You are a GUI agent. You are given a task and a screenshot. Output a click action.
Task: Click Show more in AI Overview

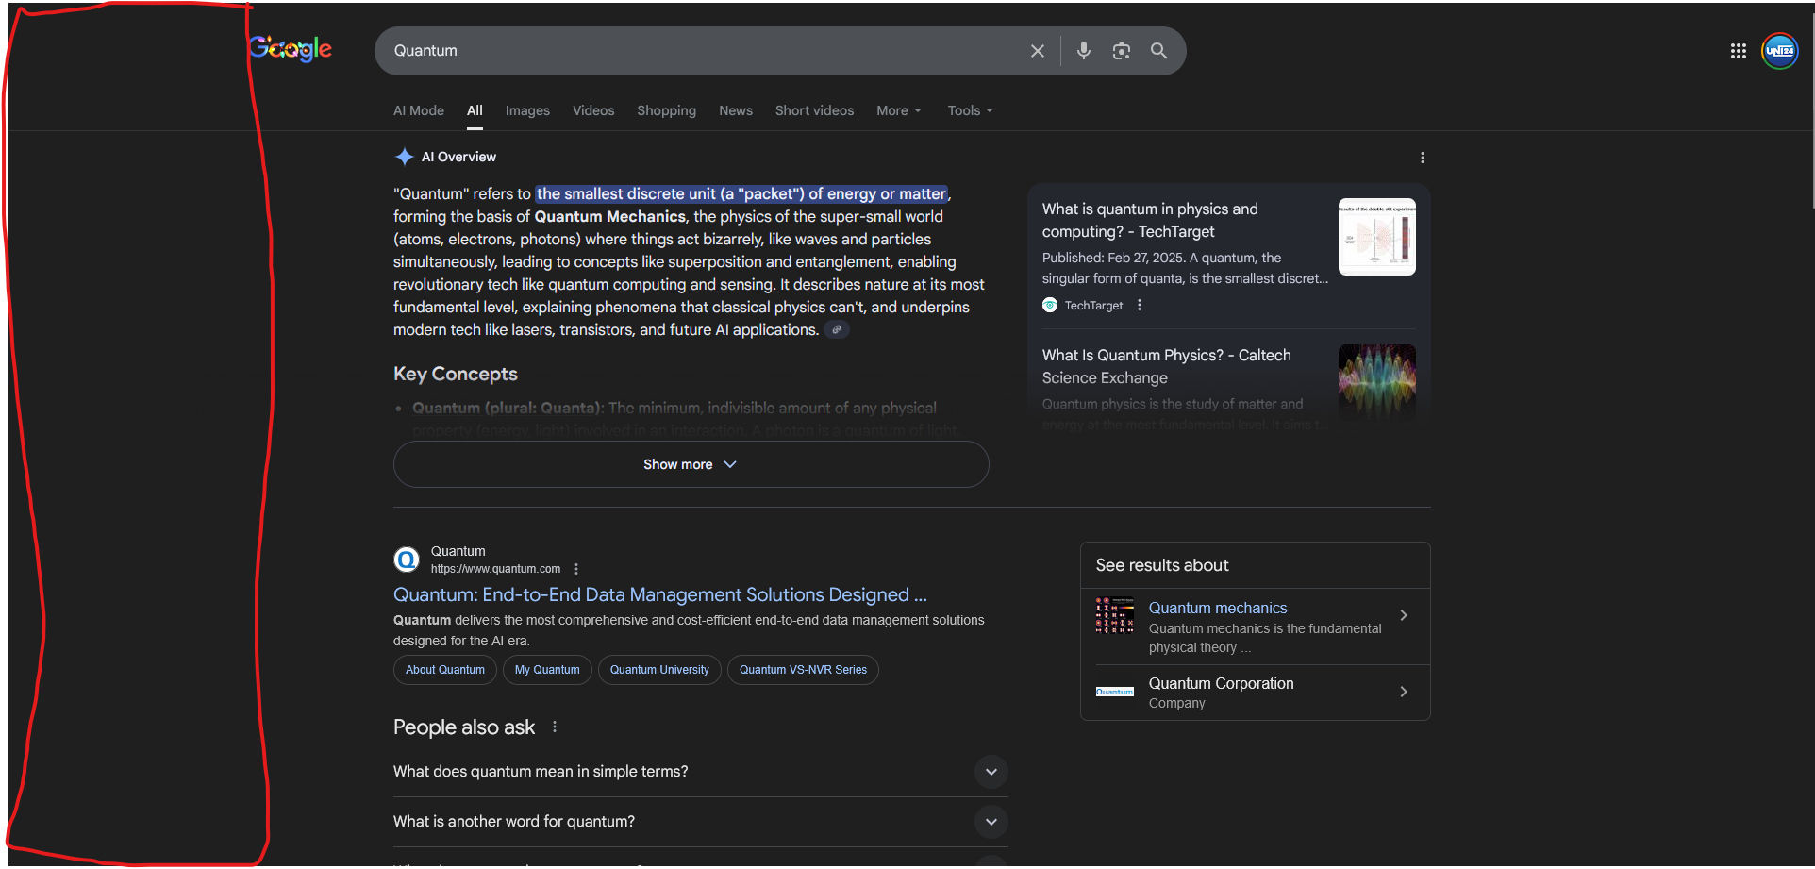click(691, 464)
